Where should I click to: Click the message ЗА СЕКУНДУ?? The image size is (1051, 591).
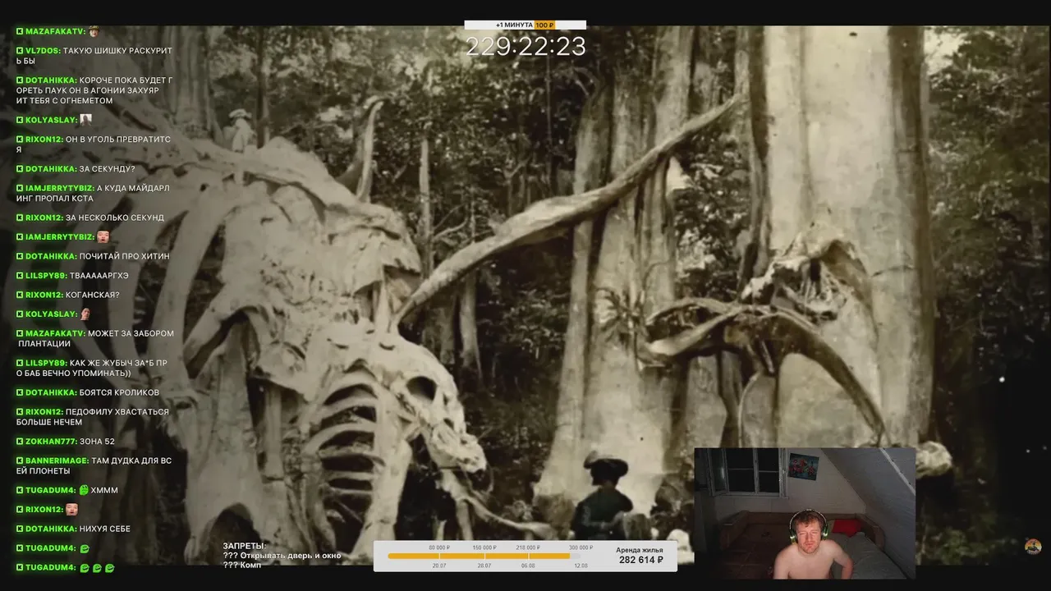tap(108, 169)
